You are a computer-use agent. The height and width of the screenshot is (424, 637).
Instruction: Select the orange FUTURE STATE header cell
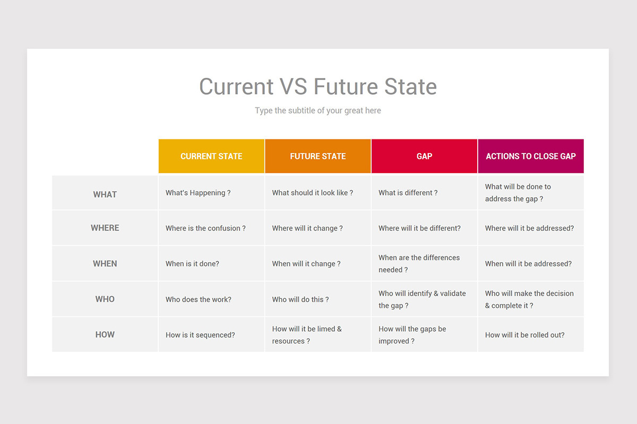[x=318, y=156]
